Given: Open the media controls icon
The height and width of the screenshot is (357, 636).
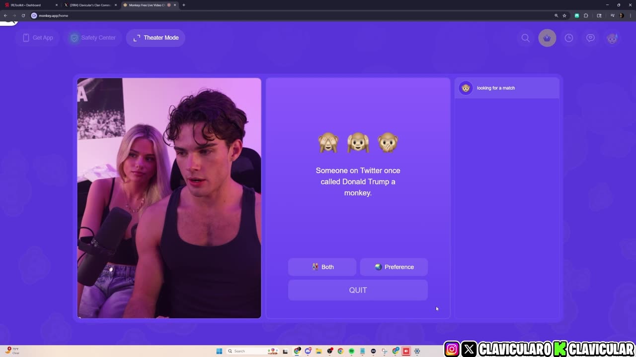Looking at the screenshot, I should tap(613, 15).
